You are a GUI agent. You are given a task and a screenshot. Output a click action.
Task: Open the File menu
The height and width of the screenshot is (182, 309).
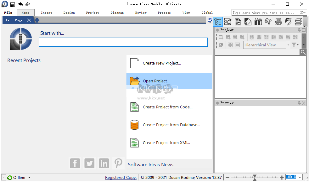click(x=8, y=13)
